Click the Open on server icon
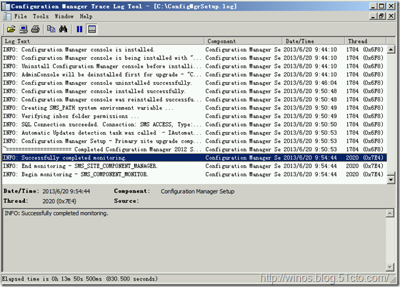 pos(23,29)
